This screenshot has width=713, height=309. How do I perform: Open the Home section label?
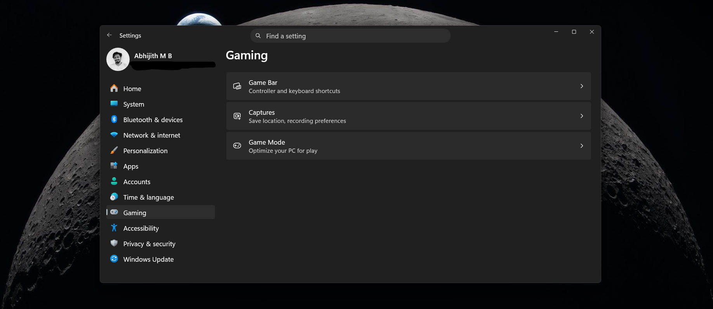132,89
